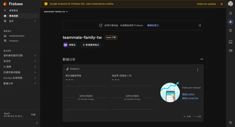This screenshot has width=235, height=127.
Task: Open the user account avatar
Action: coord(230,4)
